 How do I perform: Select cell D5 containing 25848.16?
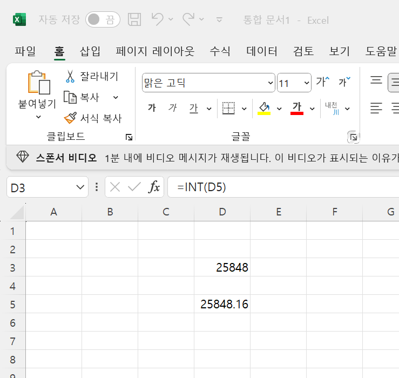coord(222,304)
